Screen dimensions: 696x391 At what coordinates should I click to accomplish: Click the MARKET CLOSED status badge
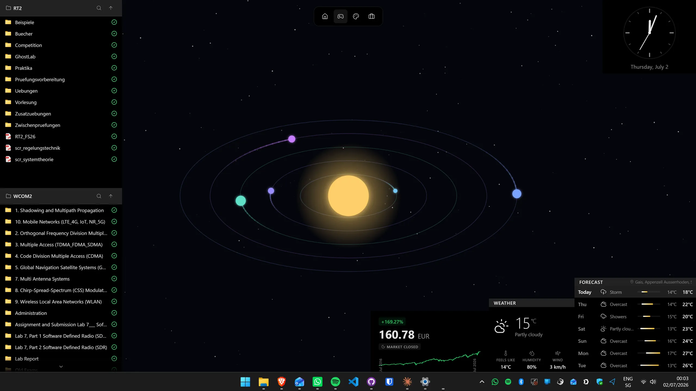pos(399,347)
